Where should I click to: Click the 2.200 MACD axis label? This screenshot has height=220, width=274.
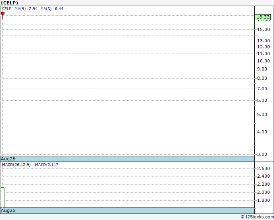264,185
